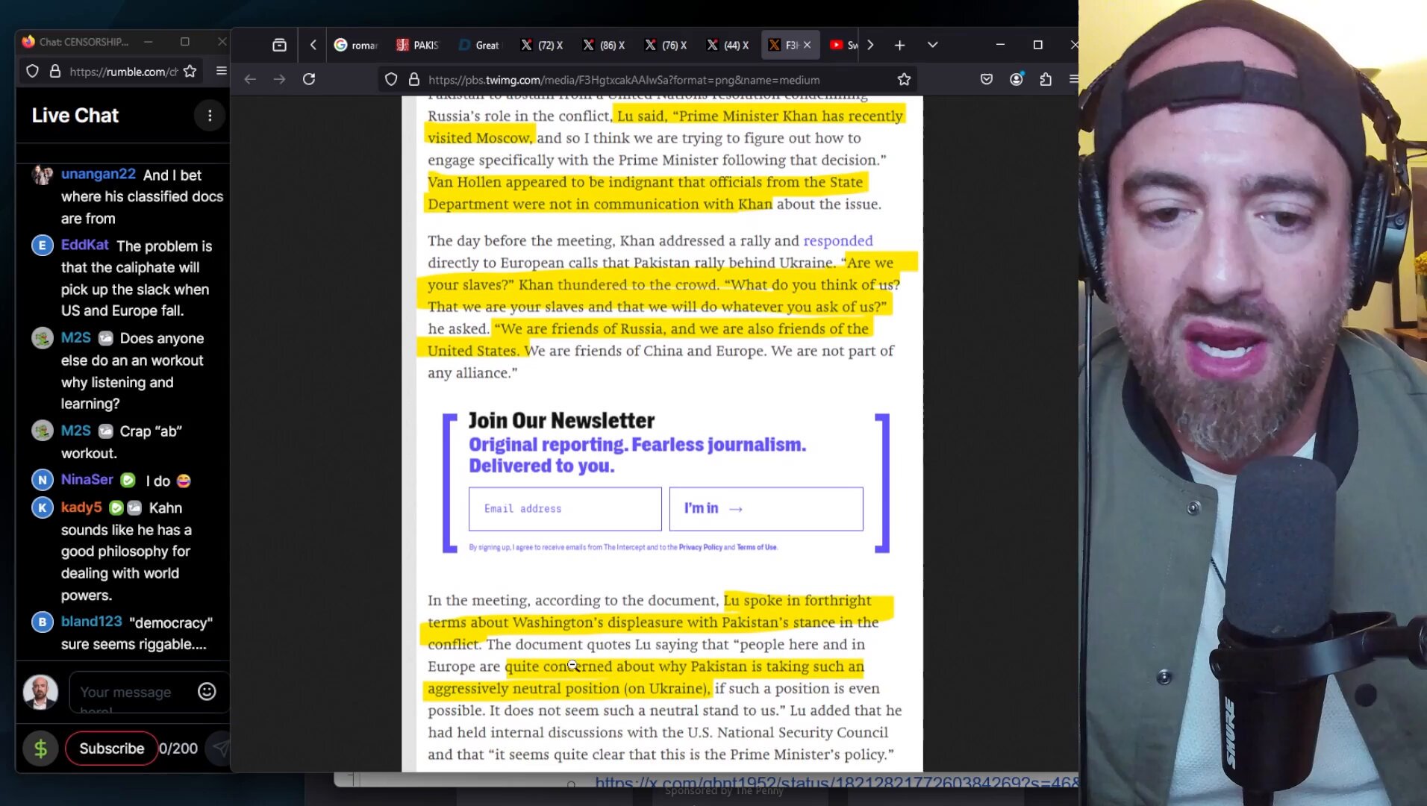Open the Privacy Policy link
1427x806 pixels.
700,547
